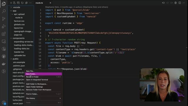Open uploader.tsx file

[x=20, y=55]
